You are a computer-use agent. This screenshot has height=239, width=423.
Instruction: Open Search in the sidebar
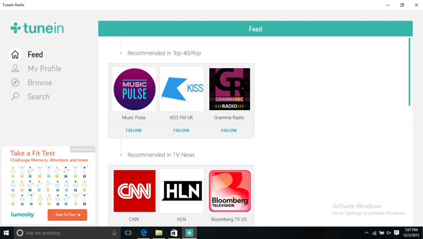(38, 96)
